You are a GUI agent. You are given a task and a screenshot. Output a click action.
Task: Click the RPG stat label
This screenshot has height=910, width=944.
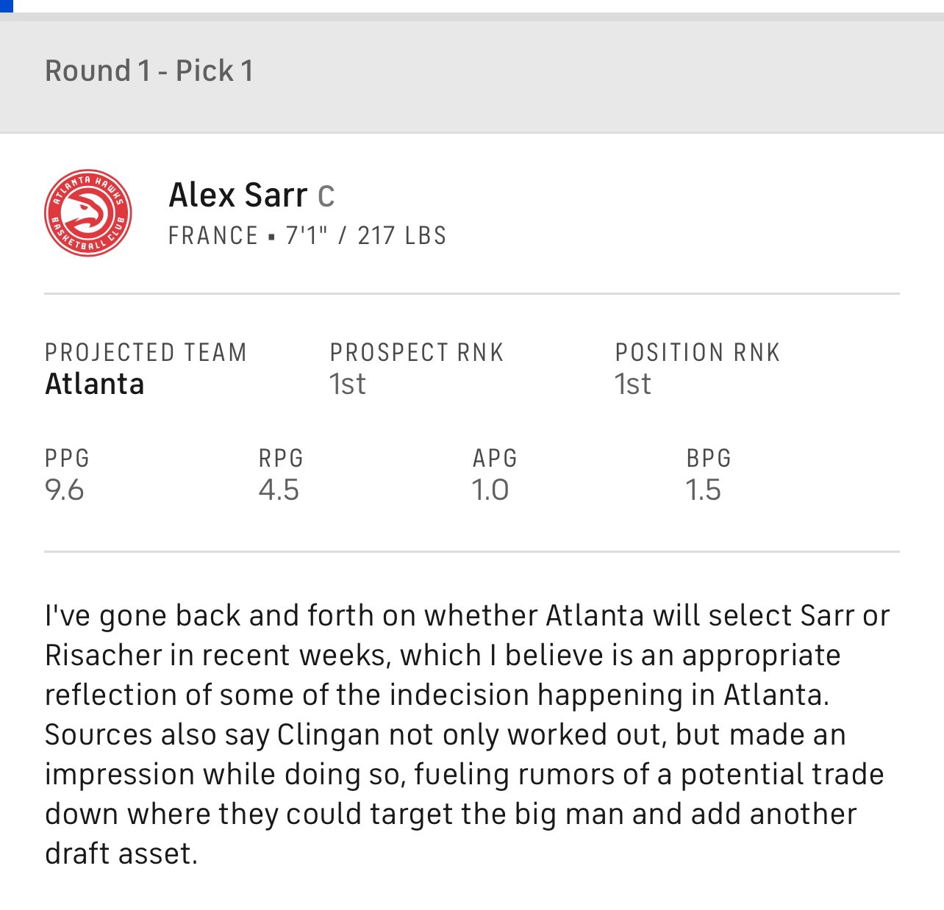281,459
